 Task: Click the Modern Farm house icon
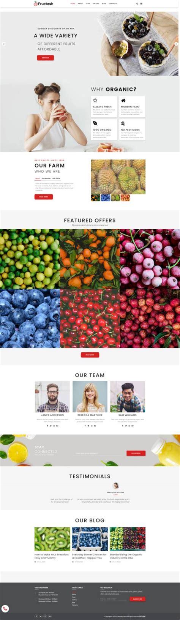tap(123, 101)
